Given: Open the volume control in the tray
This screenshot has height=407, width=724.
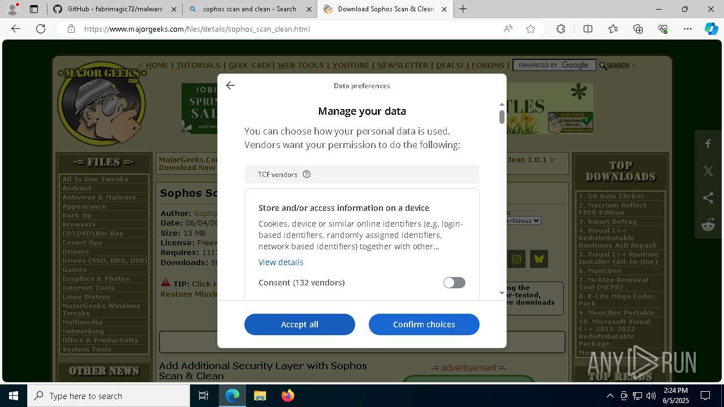Looking at the screenshot, I should click(x=651, y=396).
